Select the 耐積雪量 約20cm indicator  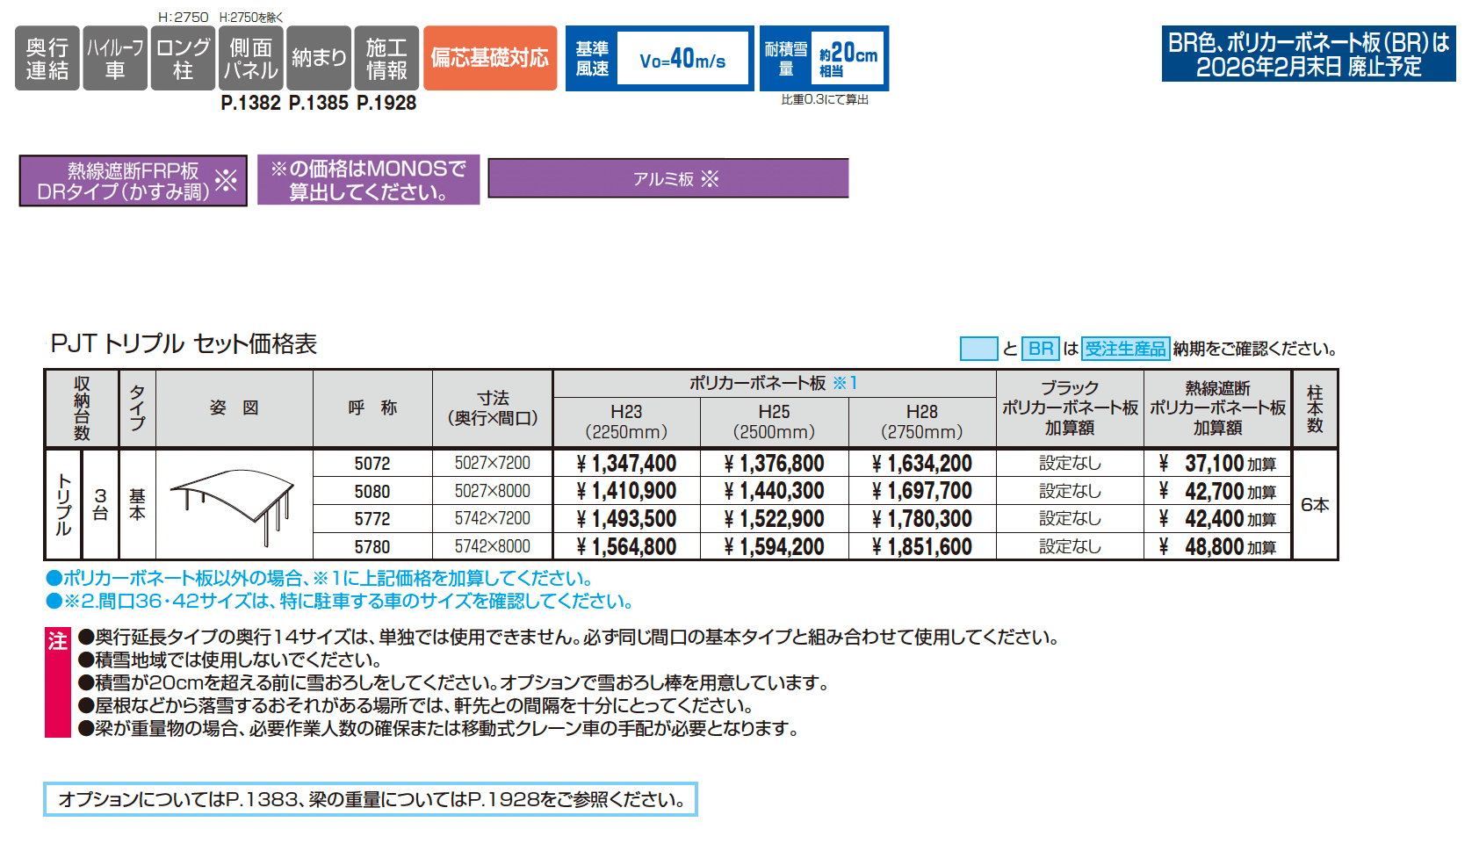tap(826, 58)
